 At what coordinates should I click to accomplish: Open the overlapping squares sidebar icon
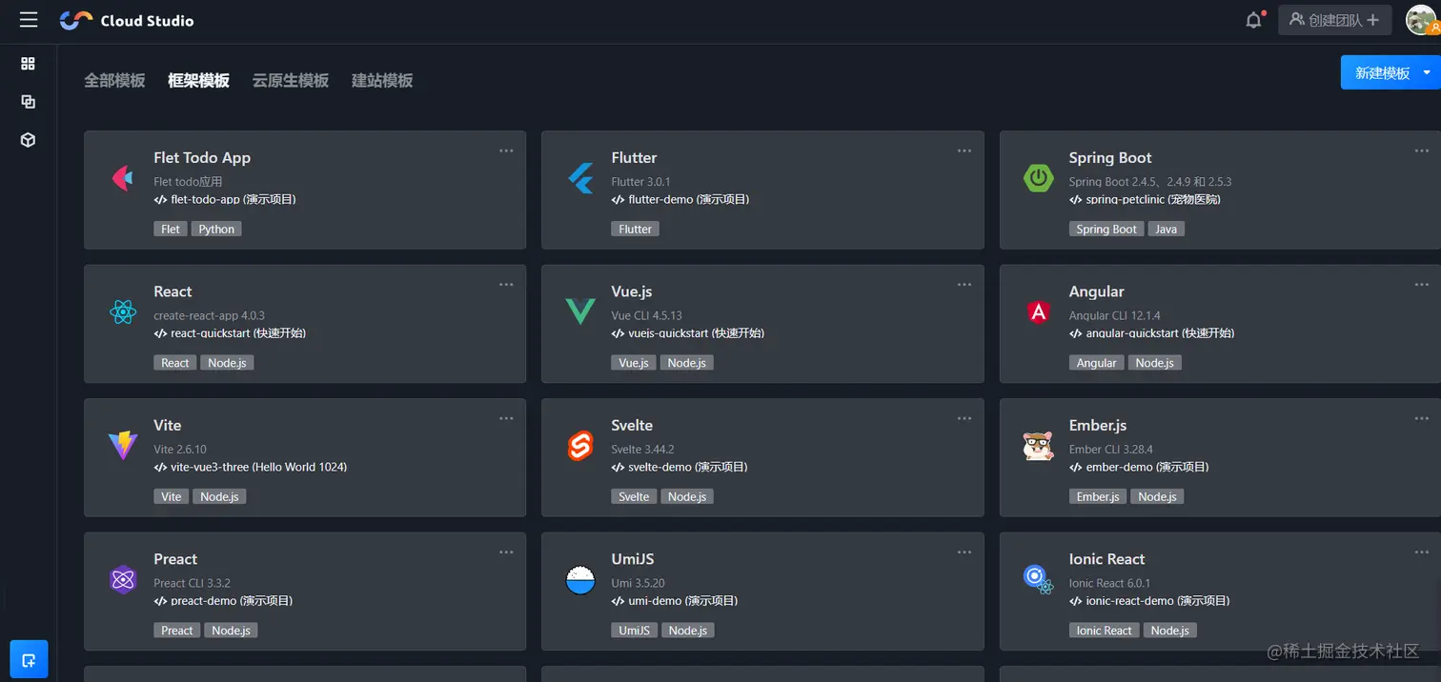[x=28, y=102]
